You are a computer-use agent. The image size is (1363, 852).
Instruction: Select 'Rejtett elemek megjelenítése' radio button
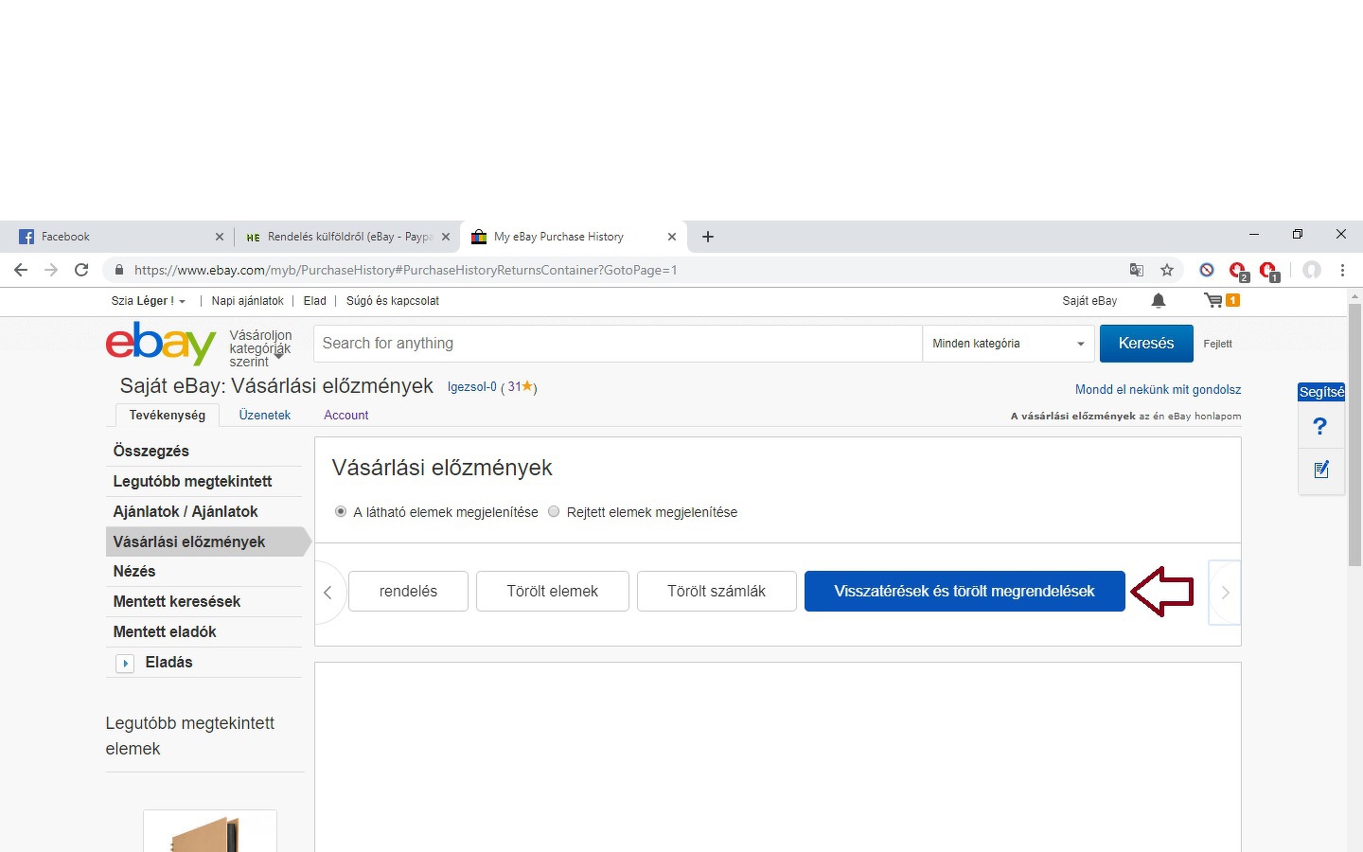554,511
